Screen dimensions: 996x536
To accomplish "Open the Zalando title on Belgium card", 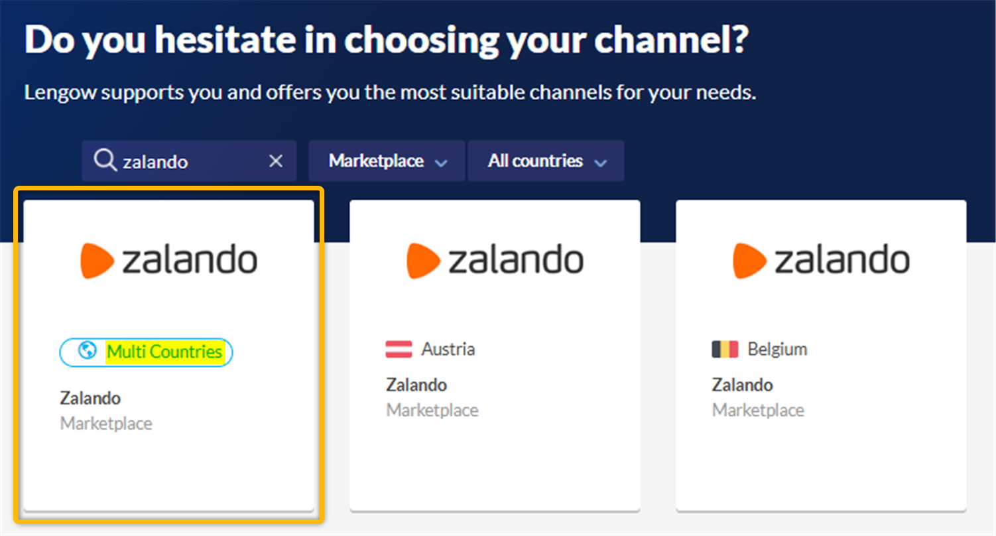I will pos(742,385).
